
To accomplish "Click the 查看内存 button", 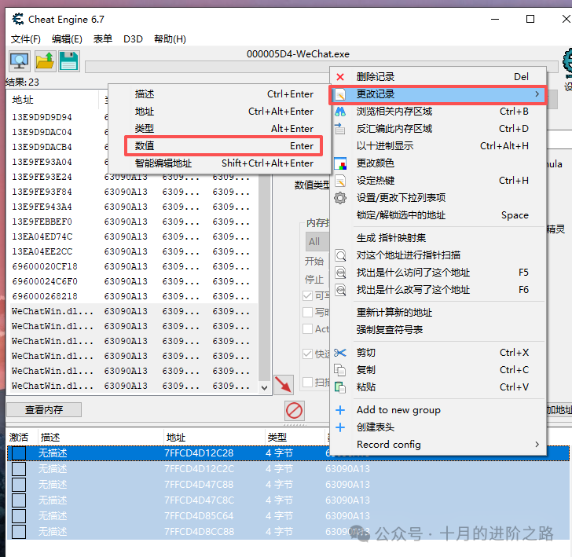I will pos(44,410).
